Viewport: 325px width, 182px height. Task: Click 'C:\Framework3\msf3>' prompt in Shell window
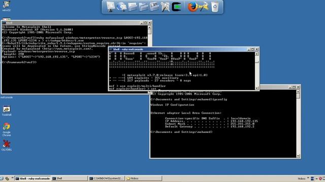pos(19,62)
